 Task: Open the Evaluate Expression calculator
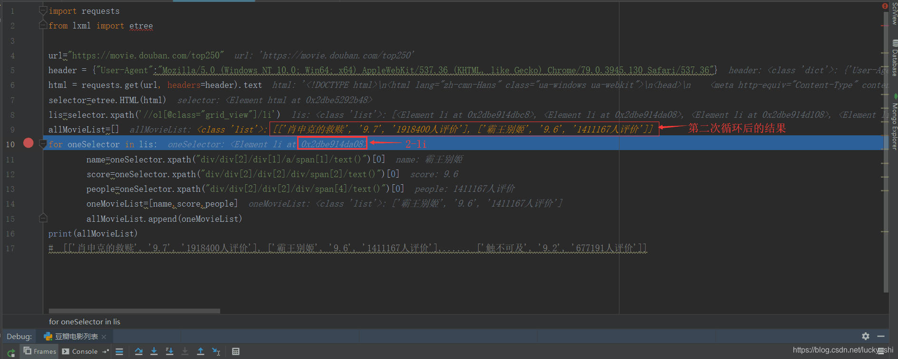point(235,351)
